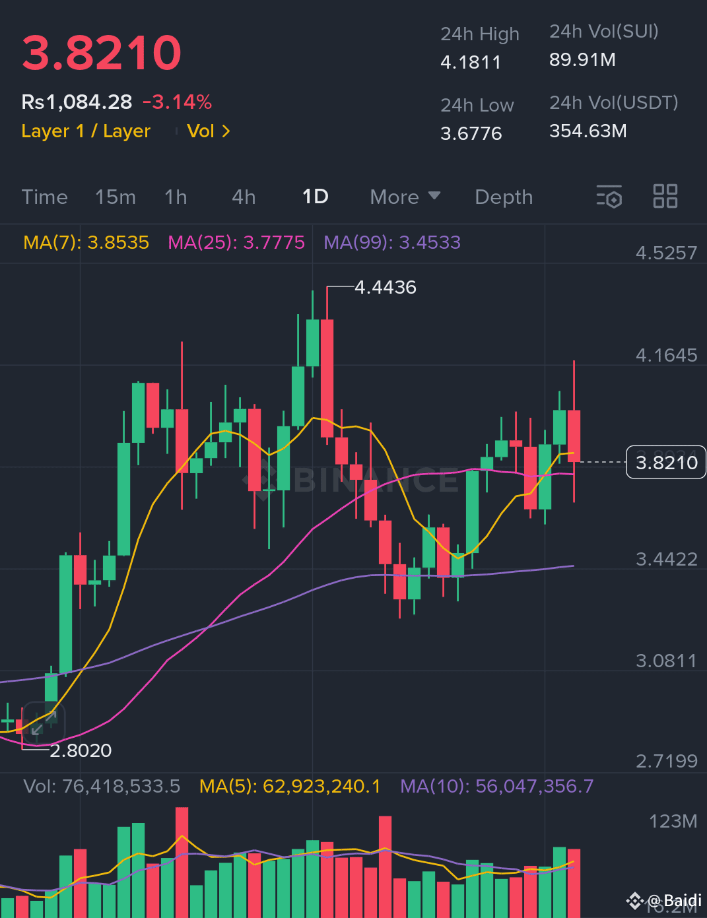Expand chart to fullscreen icon

(44, 723)
